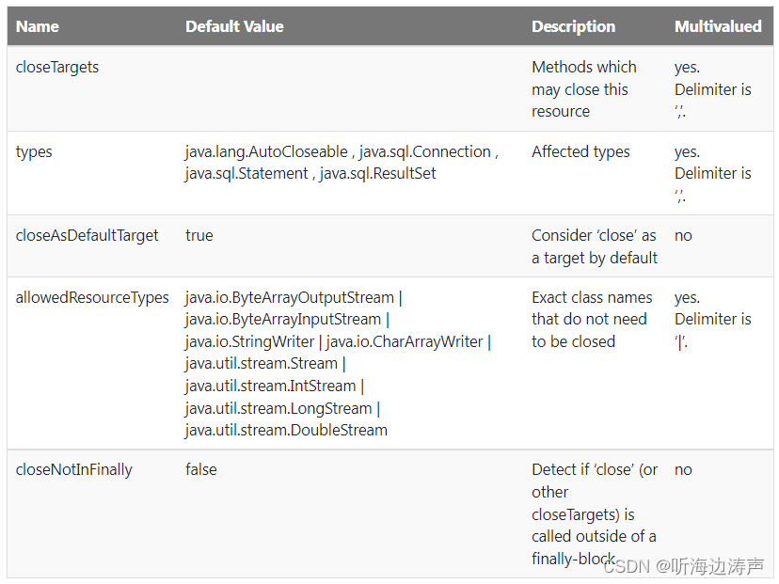This screenshot has width=779, height=584.
Task: Click the java.io.ByteArrayOutputStream default value text
Action: (290, 297)
